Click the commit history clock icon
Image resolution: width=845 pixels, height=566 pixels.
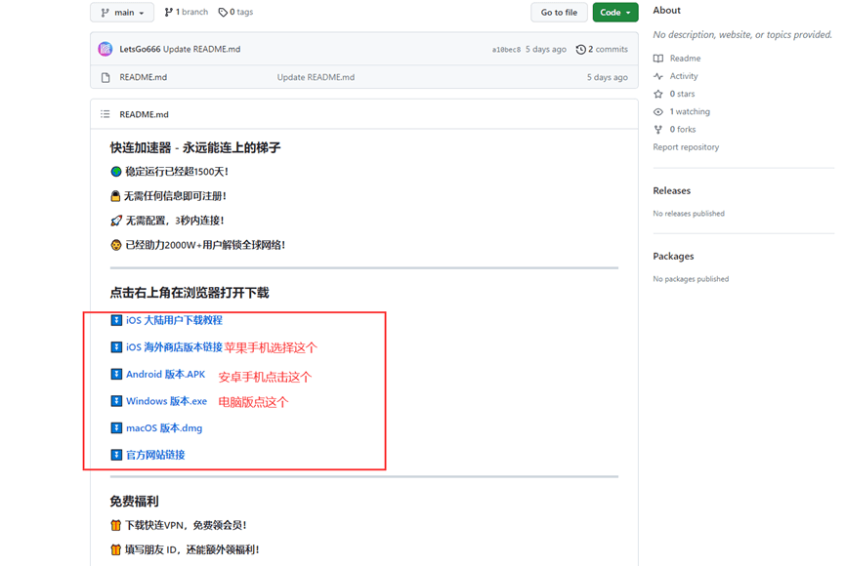(580, 50)
